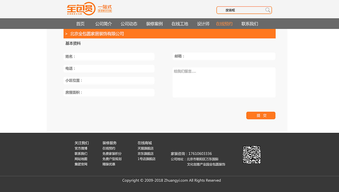Open the 公司动态 menu item

point(129,24)
